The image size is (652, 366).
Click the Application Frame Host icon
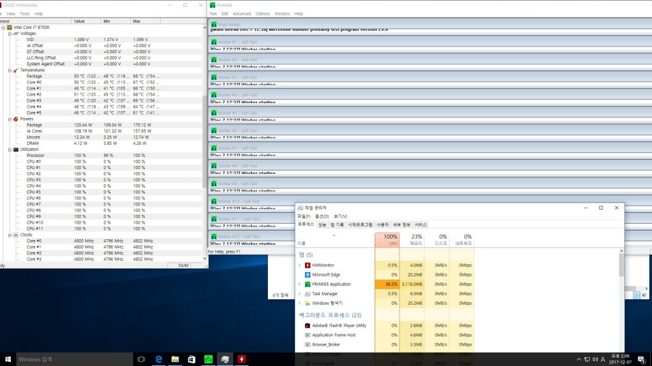coord(307,335)
